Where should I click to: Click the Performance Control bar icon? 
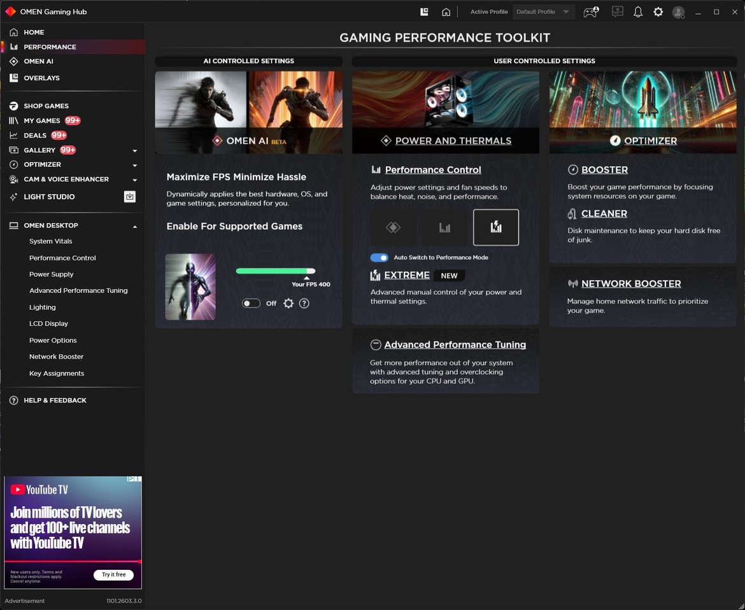point(376,169)
